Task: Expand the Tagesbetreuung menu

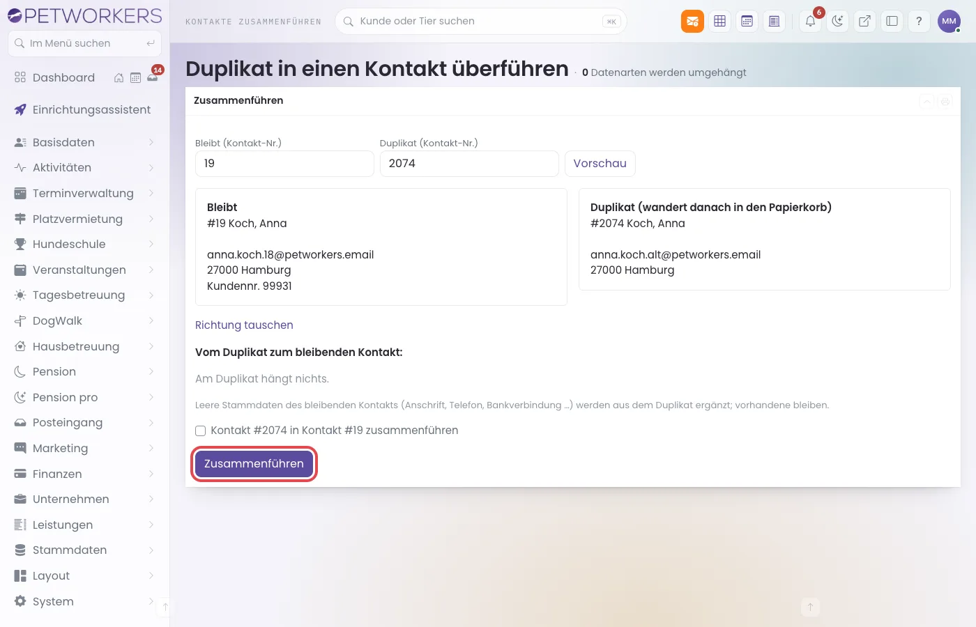Action: [x=84, y=295]
